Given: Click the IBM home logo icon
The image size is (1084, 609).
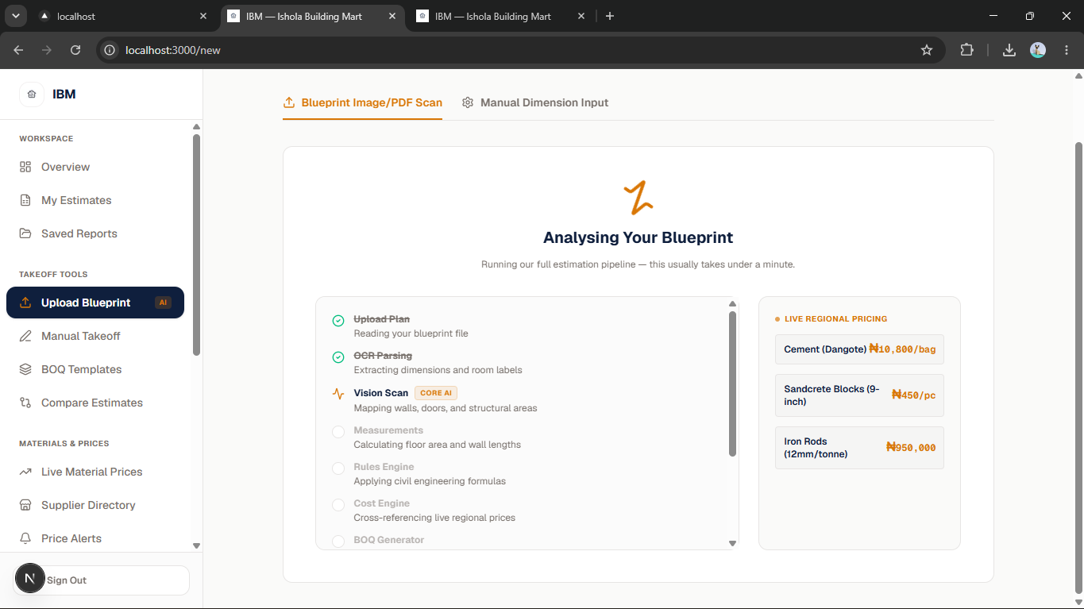Looking at the screenshot, I should tap(32, 94).
